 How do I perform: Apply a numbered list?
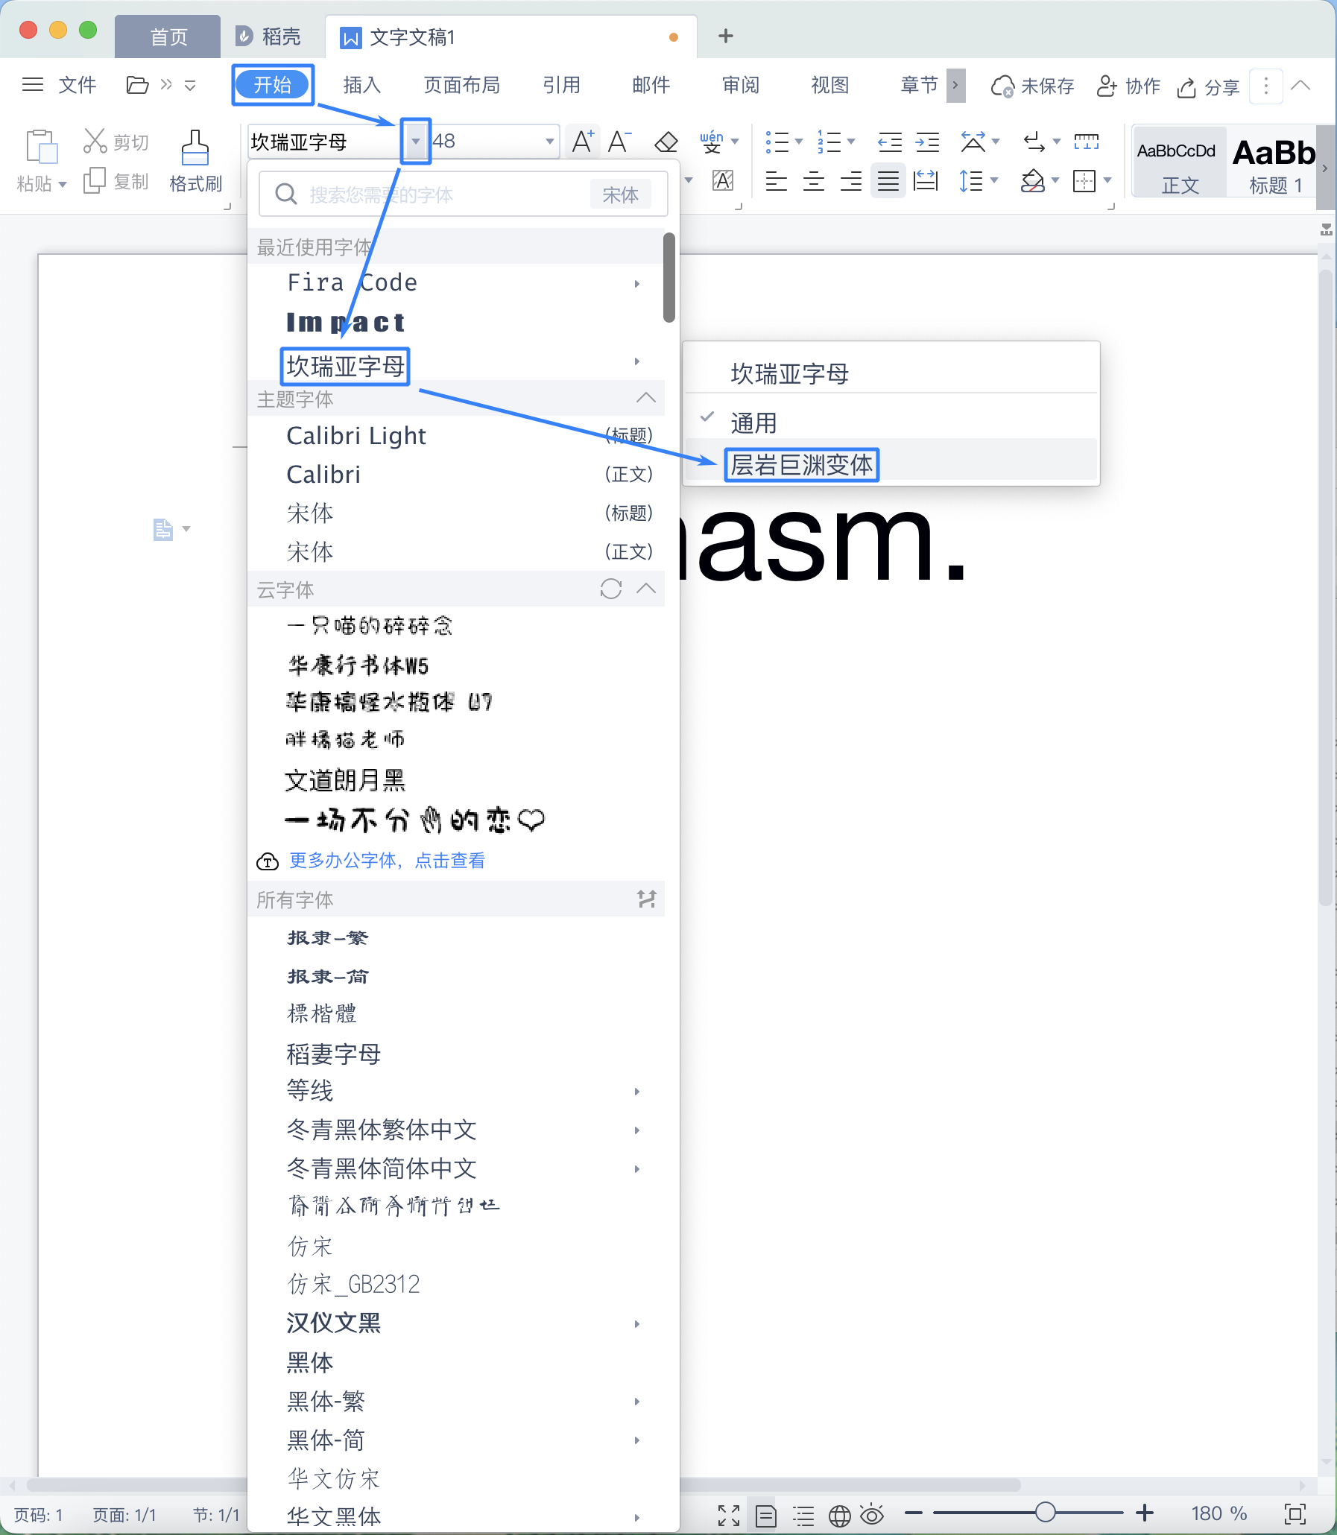[x=830, y=142]
